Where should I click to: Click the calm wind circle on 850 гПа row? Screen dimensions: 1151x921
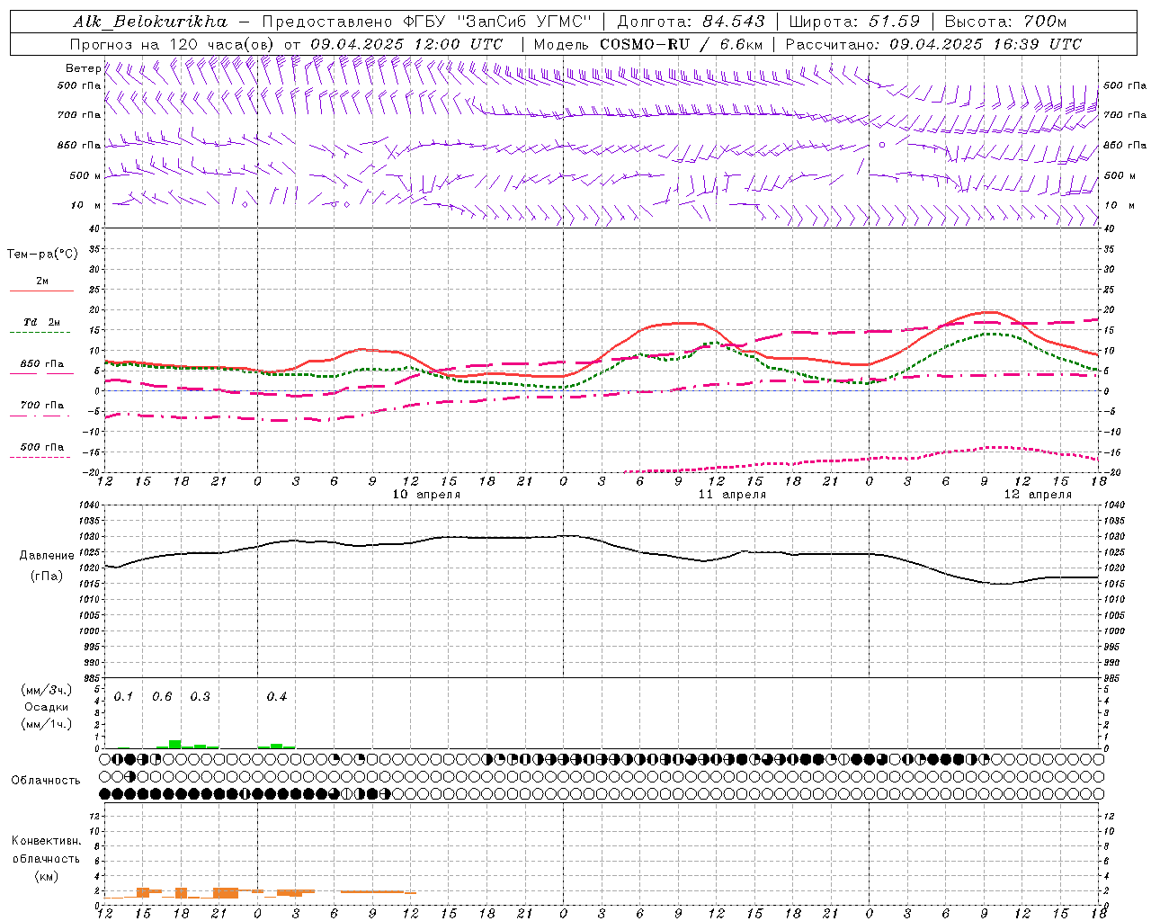tap(882, 144)
